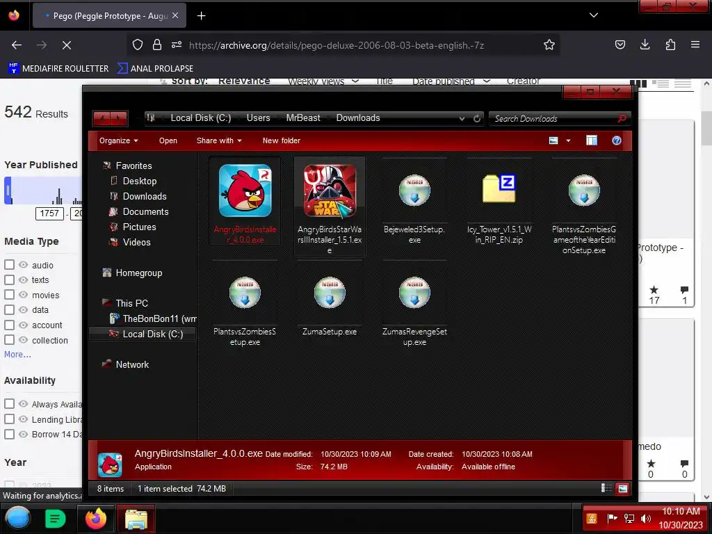
Task: Go forward in explorer navigation
Action: point(118,119)
